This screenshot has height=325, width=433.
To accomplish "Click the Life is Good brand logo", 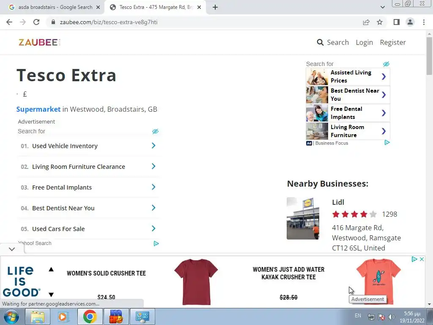I will coord(21,281).
